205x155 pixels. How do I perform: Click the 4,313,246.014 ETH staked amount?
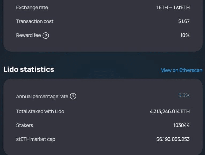170,111
